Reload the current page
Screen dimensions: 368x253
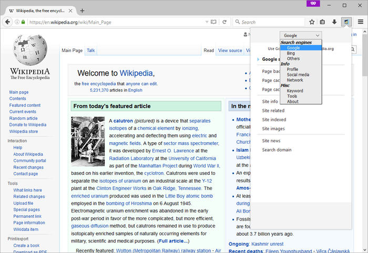click(x=224, y=22)
